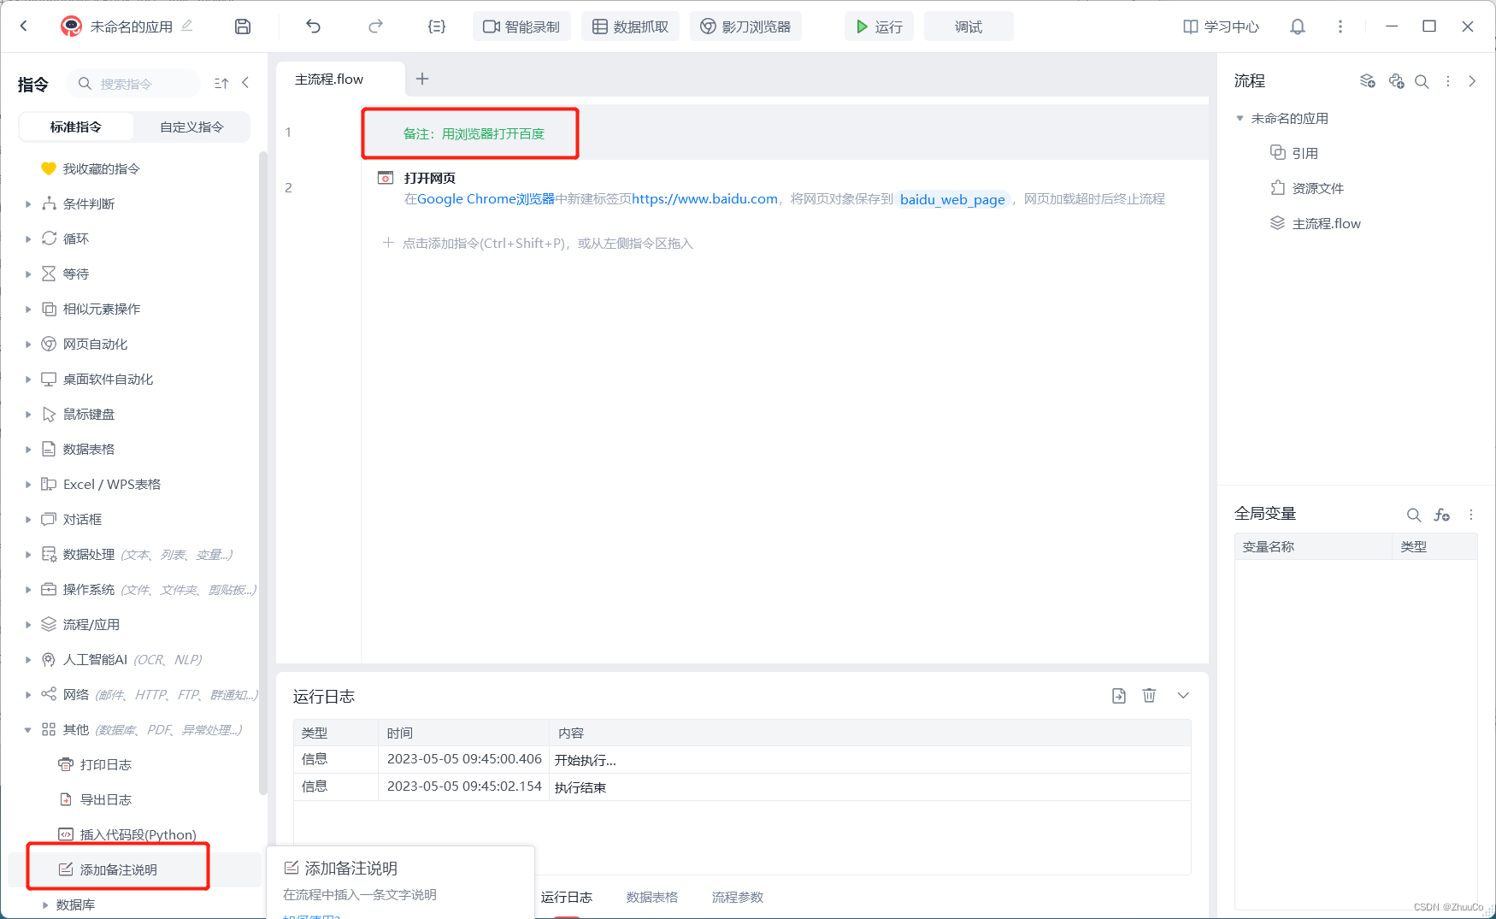The width and height of the screenshot is (1496, 919).
Task: Click the 对话框 category icon
Action: [x=49, y=519]
